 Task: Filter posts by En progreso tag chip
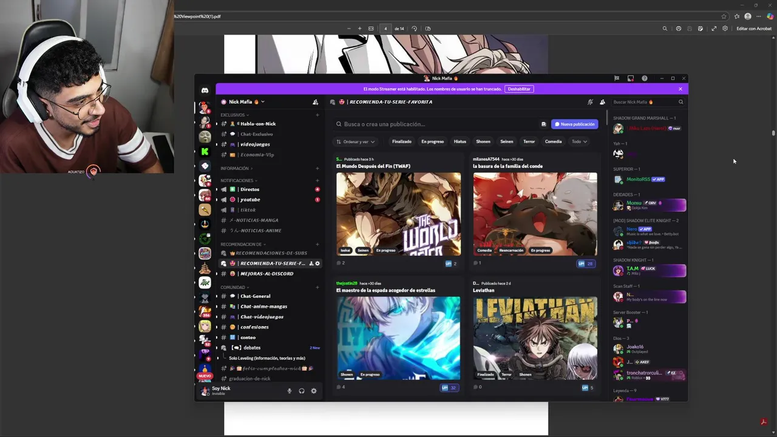point(433,141)
